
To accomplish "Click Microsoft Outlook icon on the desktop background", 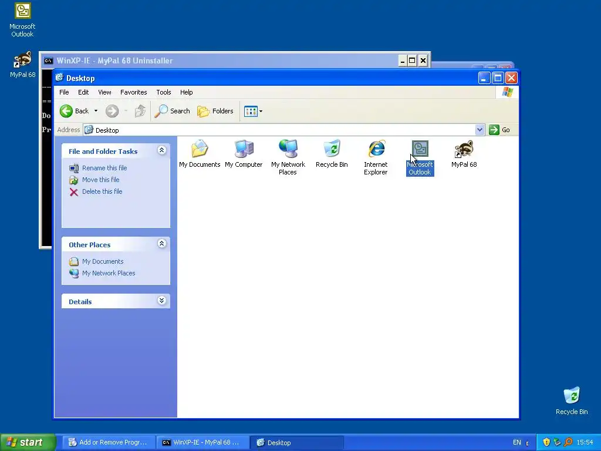I will click(x=23, y=11).
